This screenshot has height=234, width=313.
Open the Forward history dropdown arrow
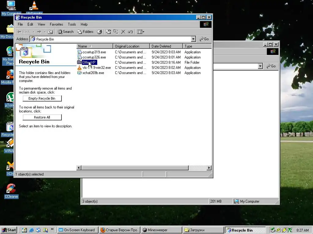[x=45, y=32]
